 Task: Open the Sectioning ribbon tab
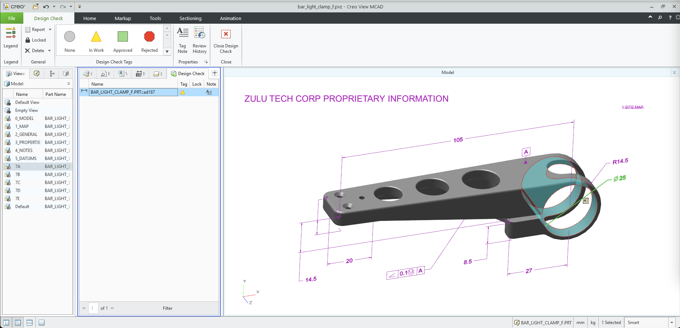coord(190,18)
